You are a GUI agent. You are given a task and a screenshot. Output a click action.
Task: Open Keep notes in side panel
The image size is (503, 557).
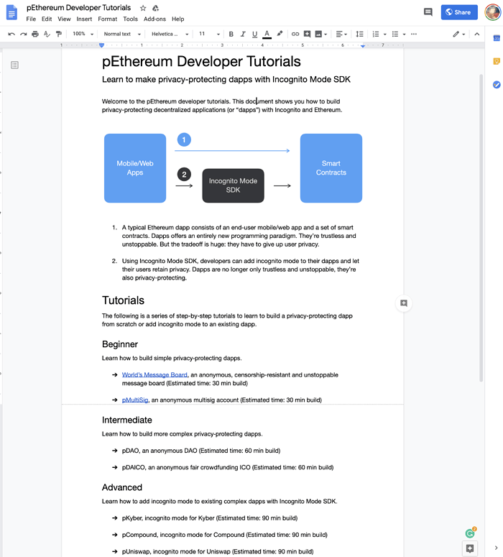(497, 61)
